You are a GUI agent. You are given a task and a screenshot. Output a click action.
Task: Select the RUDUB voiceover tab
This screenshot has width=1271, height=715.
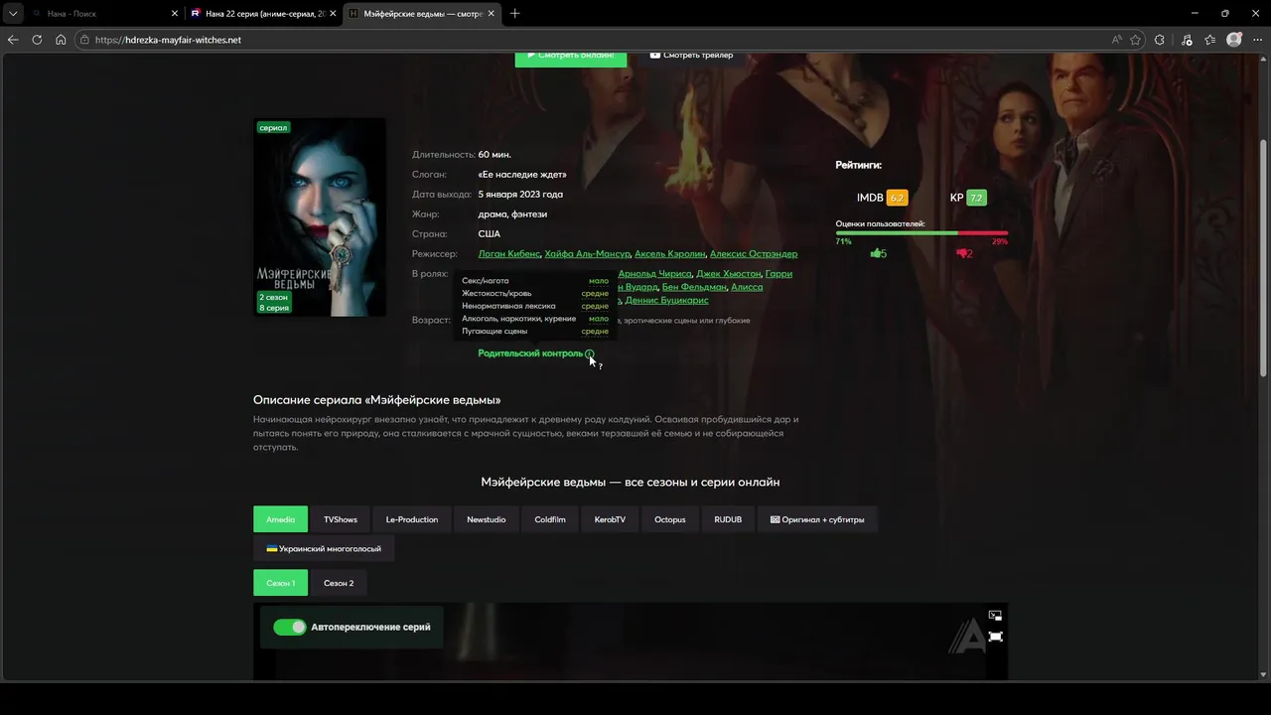(728, 519)
